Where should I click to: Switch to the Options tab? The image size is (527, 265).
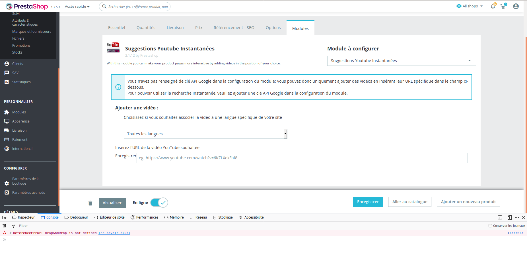click(x=273, y=28)
